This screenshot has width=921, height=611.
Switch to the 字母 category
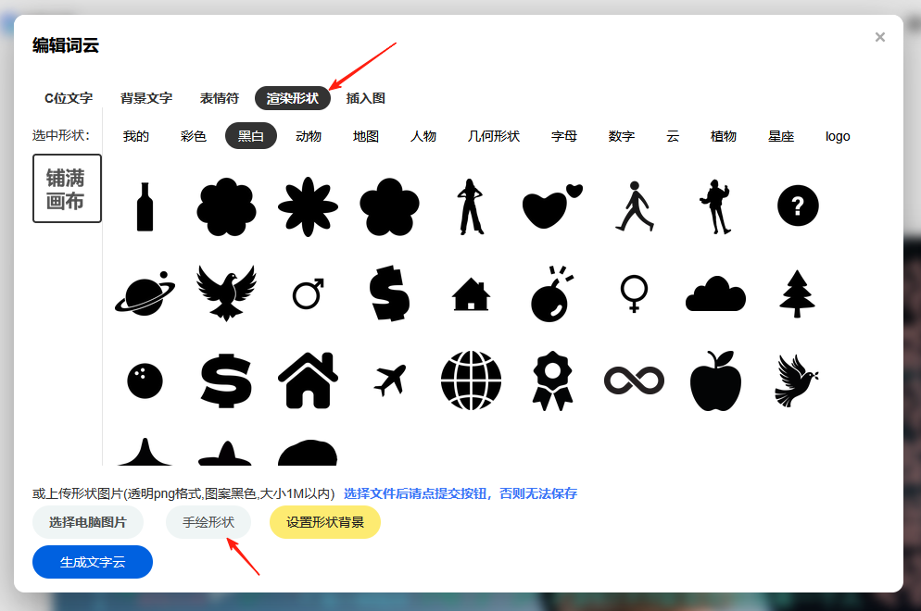pos(564,136)
